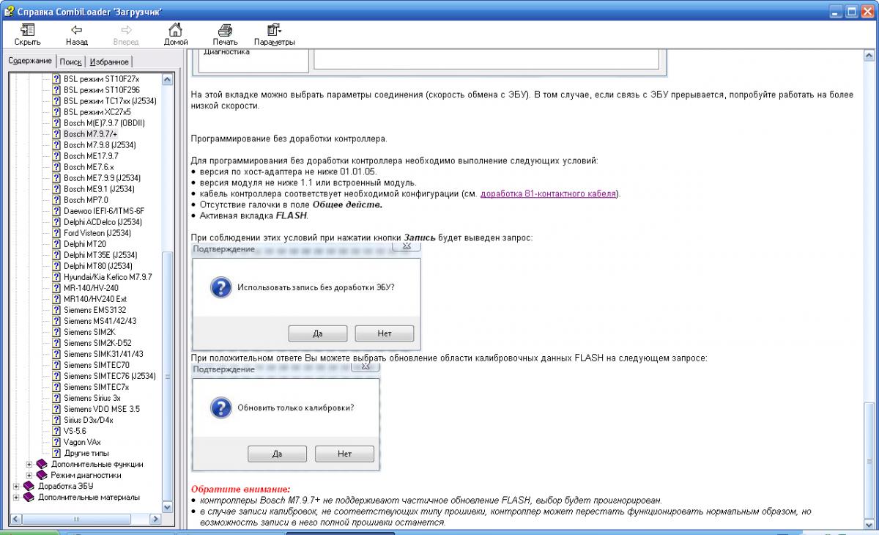Open Delphi MT20 topic
879x535 pixels.
pyautogui.click(x=85, y=243)
